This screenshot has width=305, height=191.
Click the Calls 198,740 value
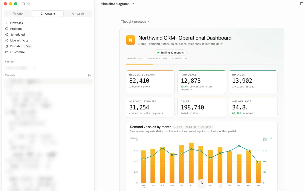point(192,107)
